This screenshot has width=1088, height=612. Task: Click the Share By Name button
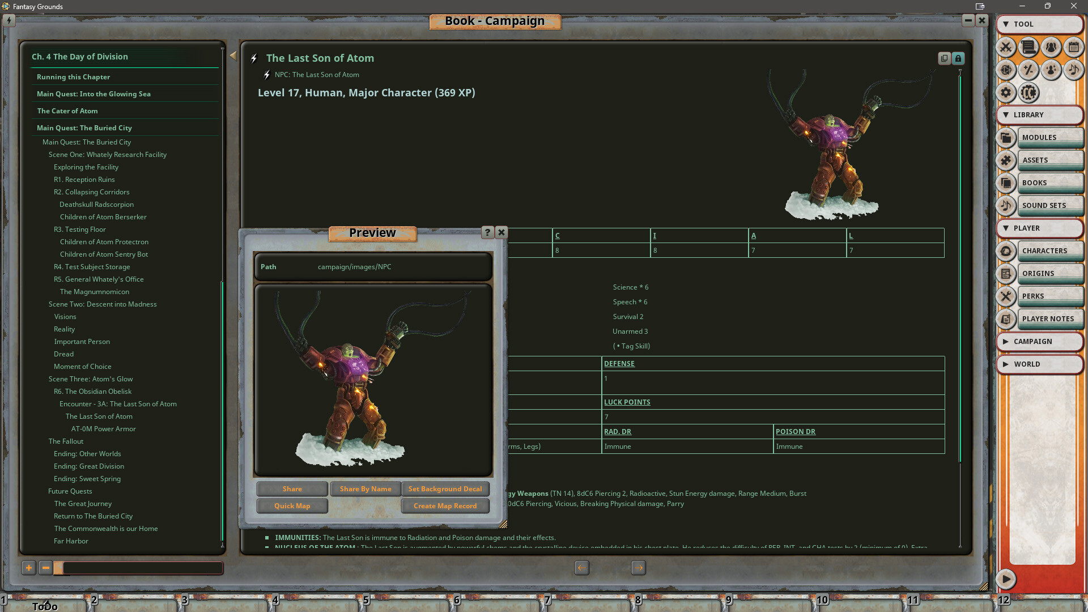365,488
